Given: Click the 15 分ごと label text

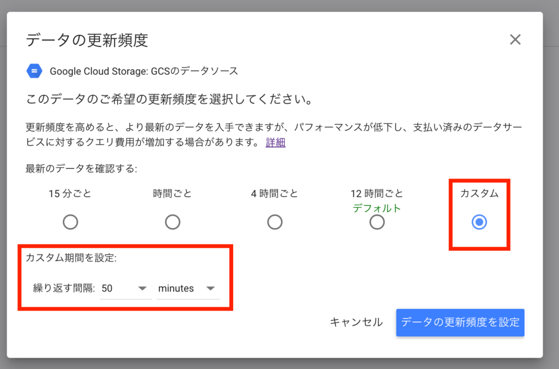Looking at the screenshot, I should point(70,193).
